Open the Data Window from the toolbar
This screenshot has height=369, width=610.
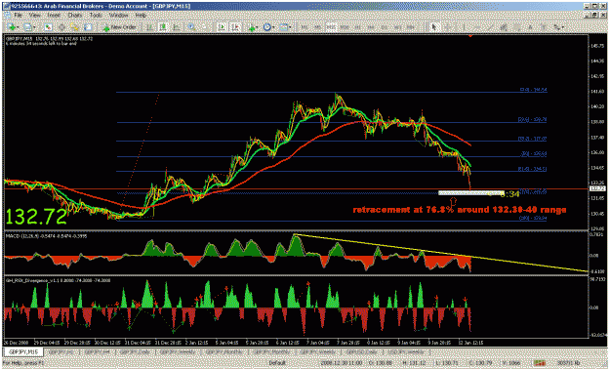click(61, 27)
